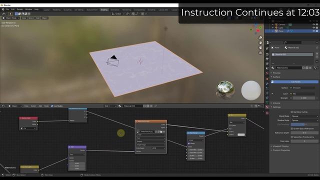Click the Use Nodes button in properties
320x180 pixels.
tap(294, 82)
